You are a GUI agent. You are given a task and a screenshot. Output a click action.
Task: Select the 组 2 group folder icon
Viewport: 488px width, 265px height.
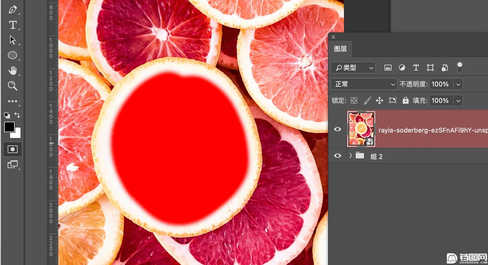point(360,155)
